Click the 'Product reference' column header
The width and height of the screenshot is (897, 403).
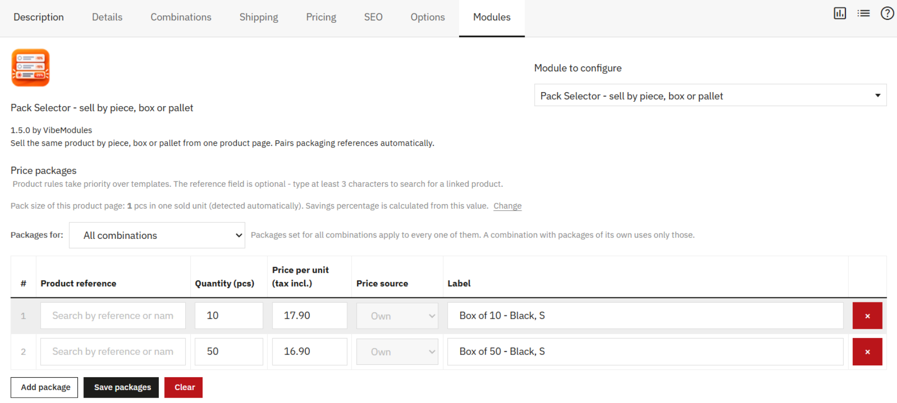[78, 284]
